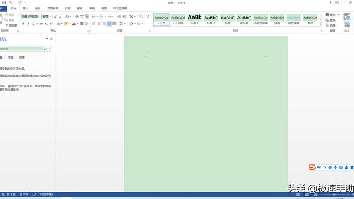Apply the 标题 1 heading style
The width and height of the screenshot is (354, 199).
pyautogui.click(x=194, y=19)
